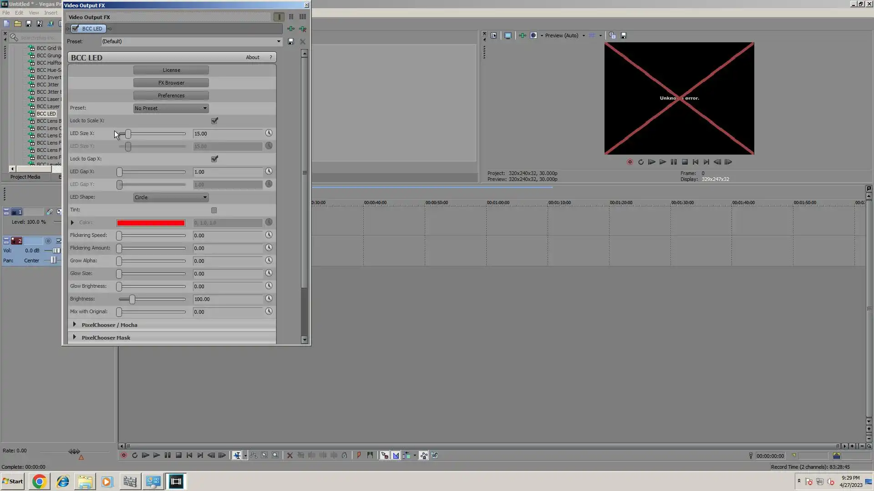Click the plug-in chain add icon

pos(291,29)
